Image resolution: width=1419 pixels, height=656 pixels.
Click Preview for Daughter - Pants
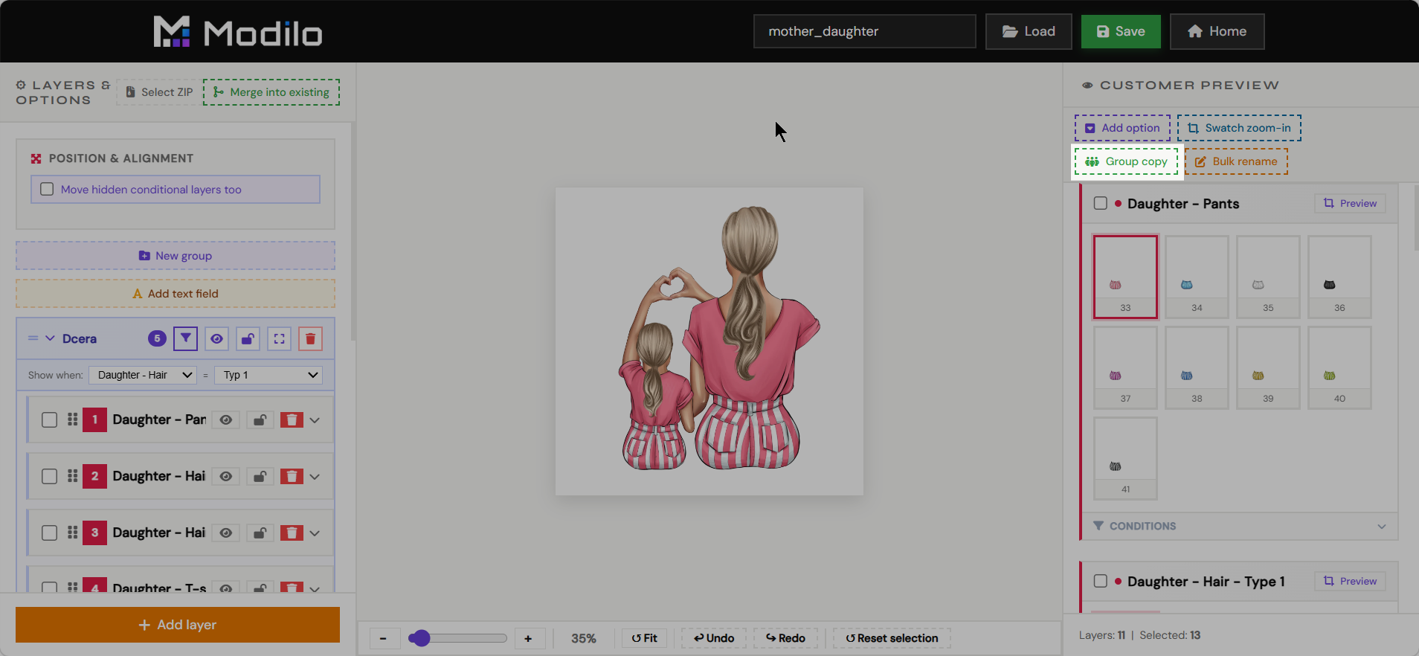click(x=1350, y=203)
